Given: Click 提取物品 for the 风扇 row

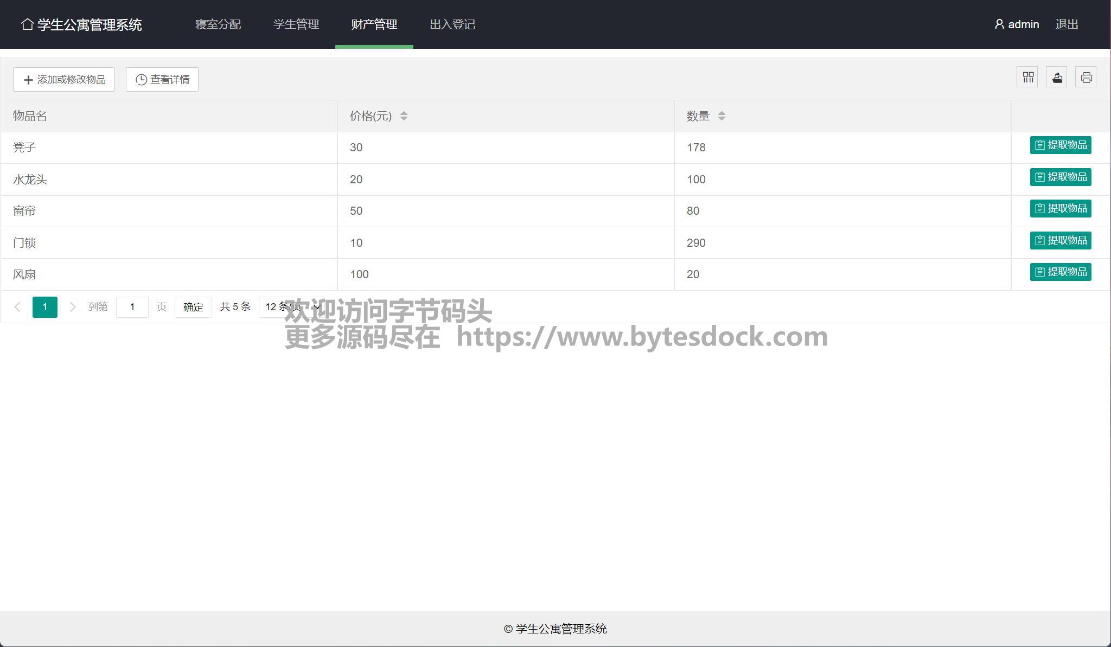Looking at the screenshot, I should [x=1061, y=272].
